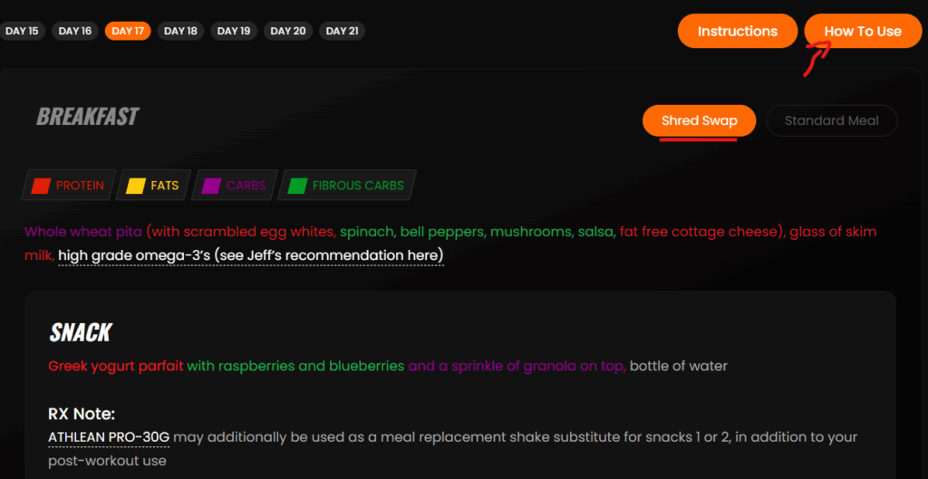Toggle the Shred Swap option
The image size is (928, 479).
click(x=700, y=120)
